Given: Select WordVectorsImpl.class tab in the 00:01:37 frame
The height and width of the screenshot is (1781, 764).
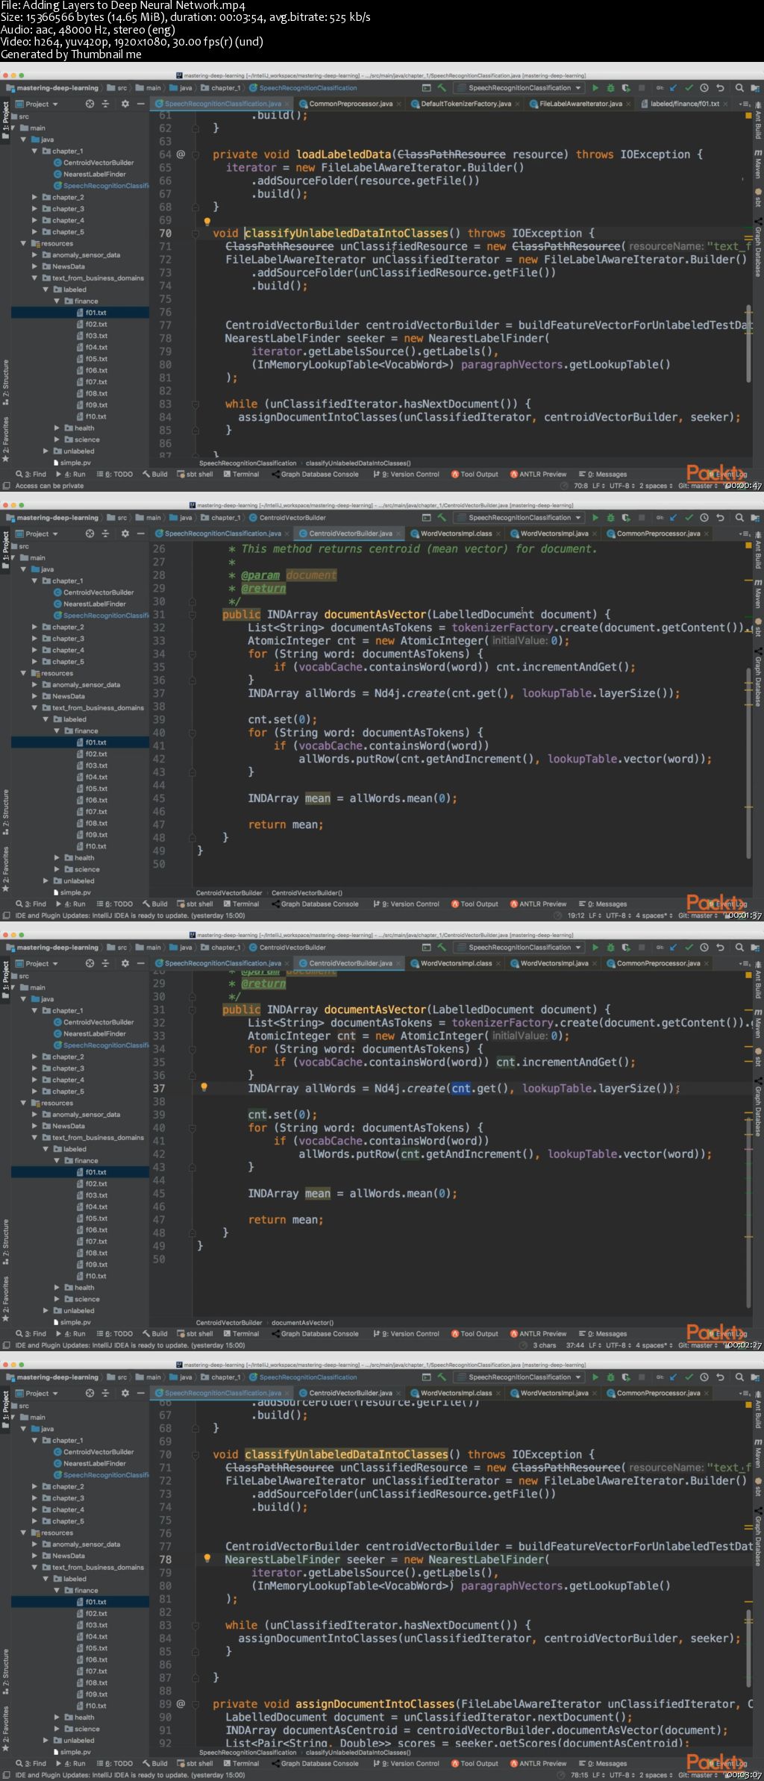Looking at the screenshot, I should pos(455,533).
